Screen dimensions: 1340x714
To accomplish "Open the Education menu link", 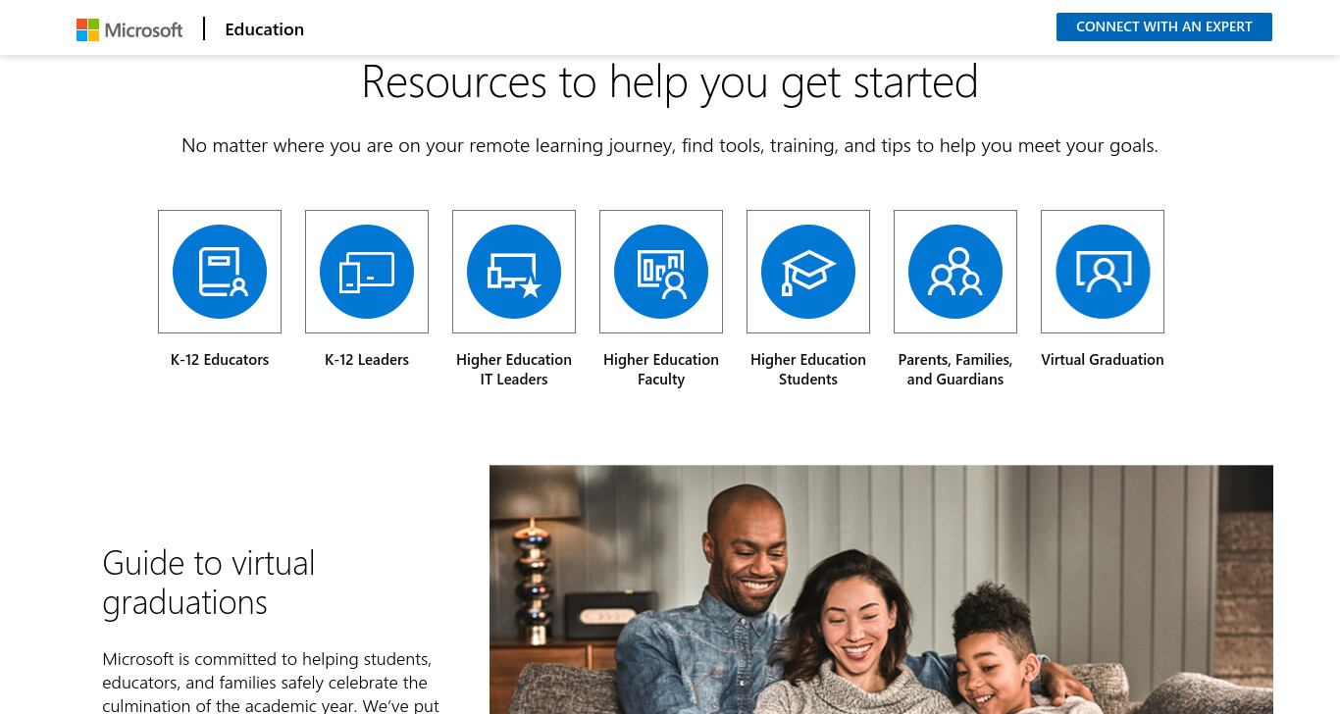I will click(265, 29).
